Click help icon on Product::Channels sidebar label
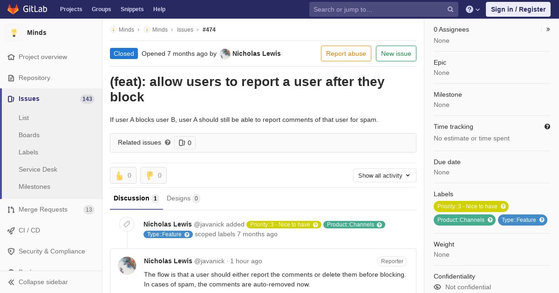This screenshot has height=293, width=559. pos(490,220)
